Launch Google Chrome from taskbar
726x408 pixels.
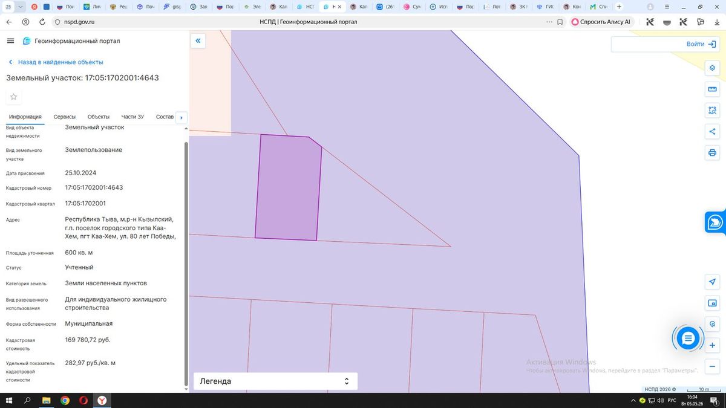(65, 400)
